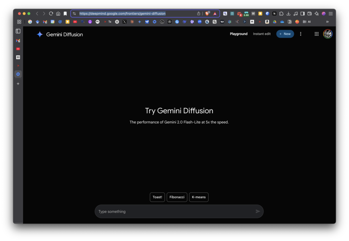Image resolution: width=349 pixels, height=241 pixels.
Task: Open the AI bookmarks folder
Action: 307,22
